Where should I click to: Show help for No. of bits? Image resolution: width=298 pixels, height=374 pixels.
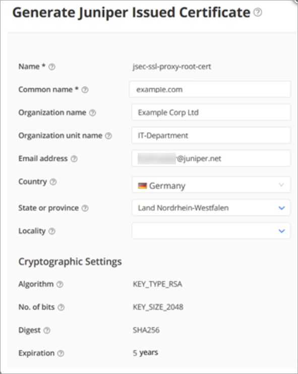[x=61, y=307]
